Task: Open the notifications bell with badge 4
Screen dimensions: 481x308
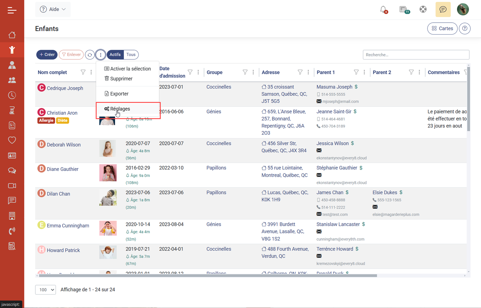Action: point(384,9)
